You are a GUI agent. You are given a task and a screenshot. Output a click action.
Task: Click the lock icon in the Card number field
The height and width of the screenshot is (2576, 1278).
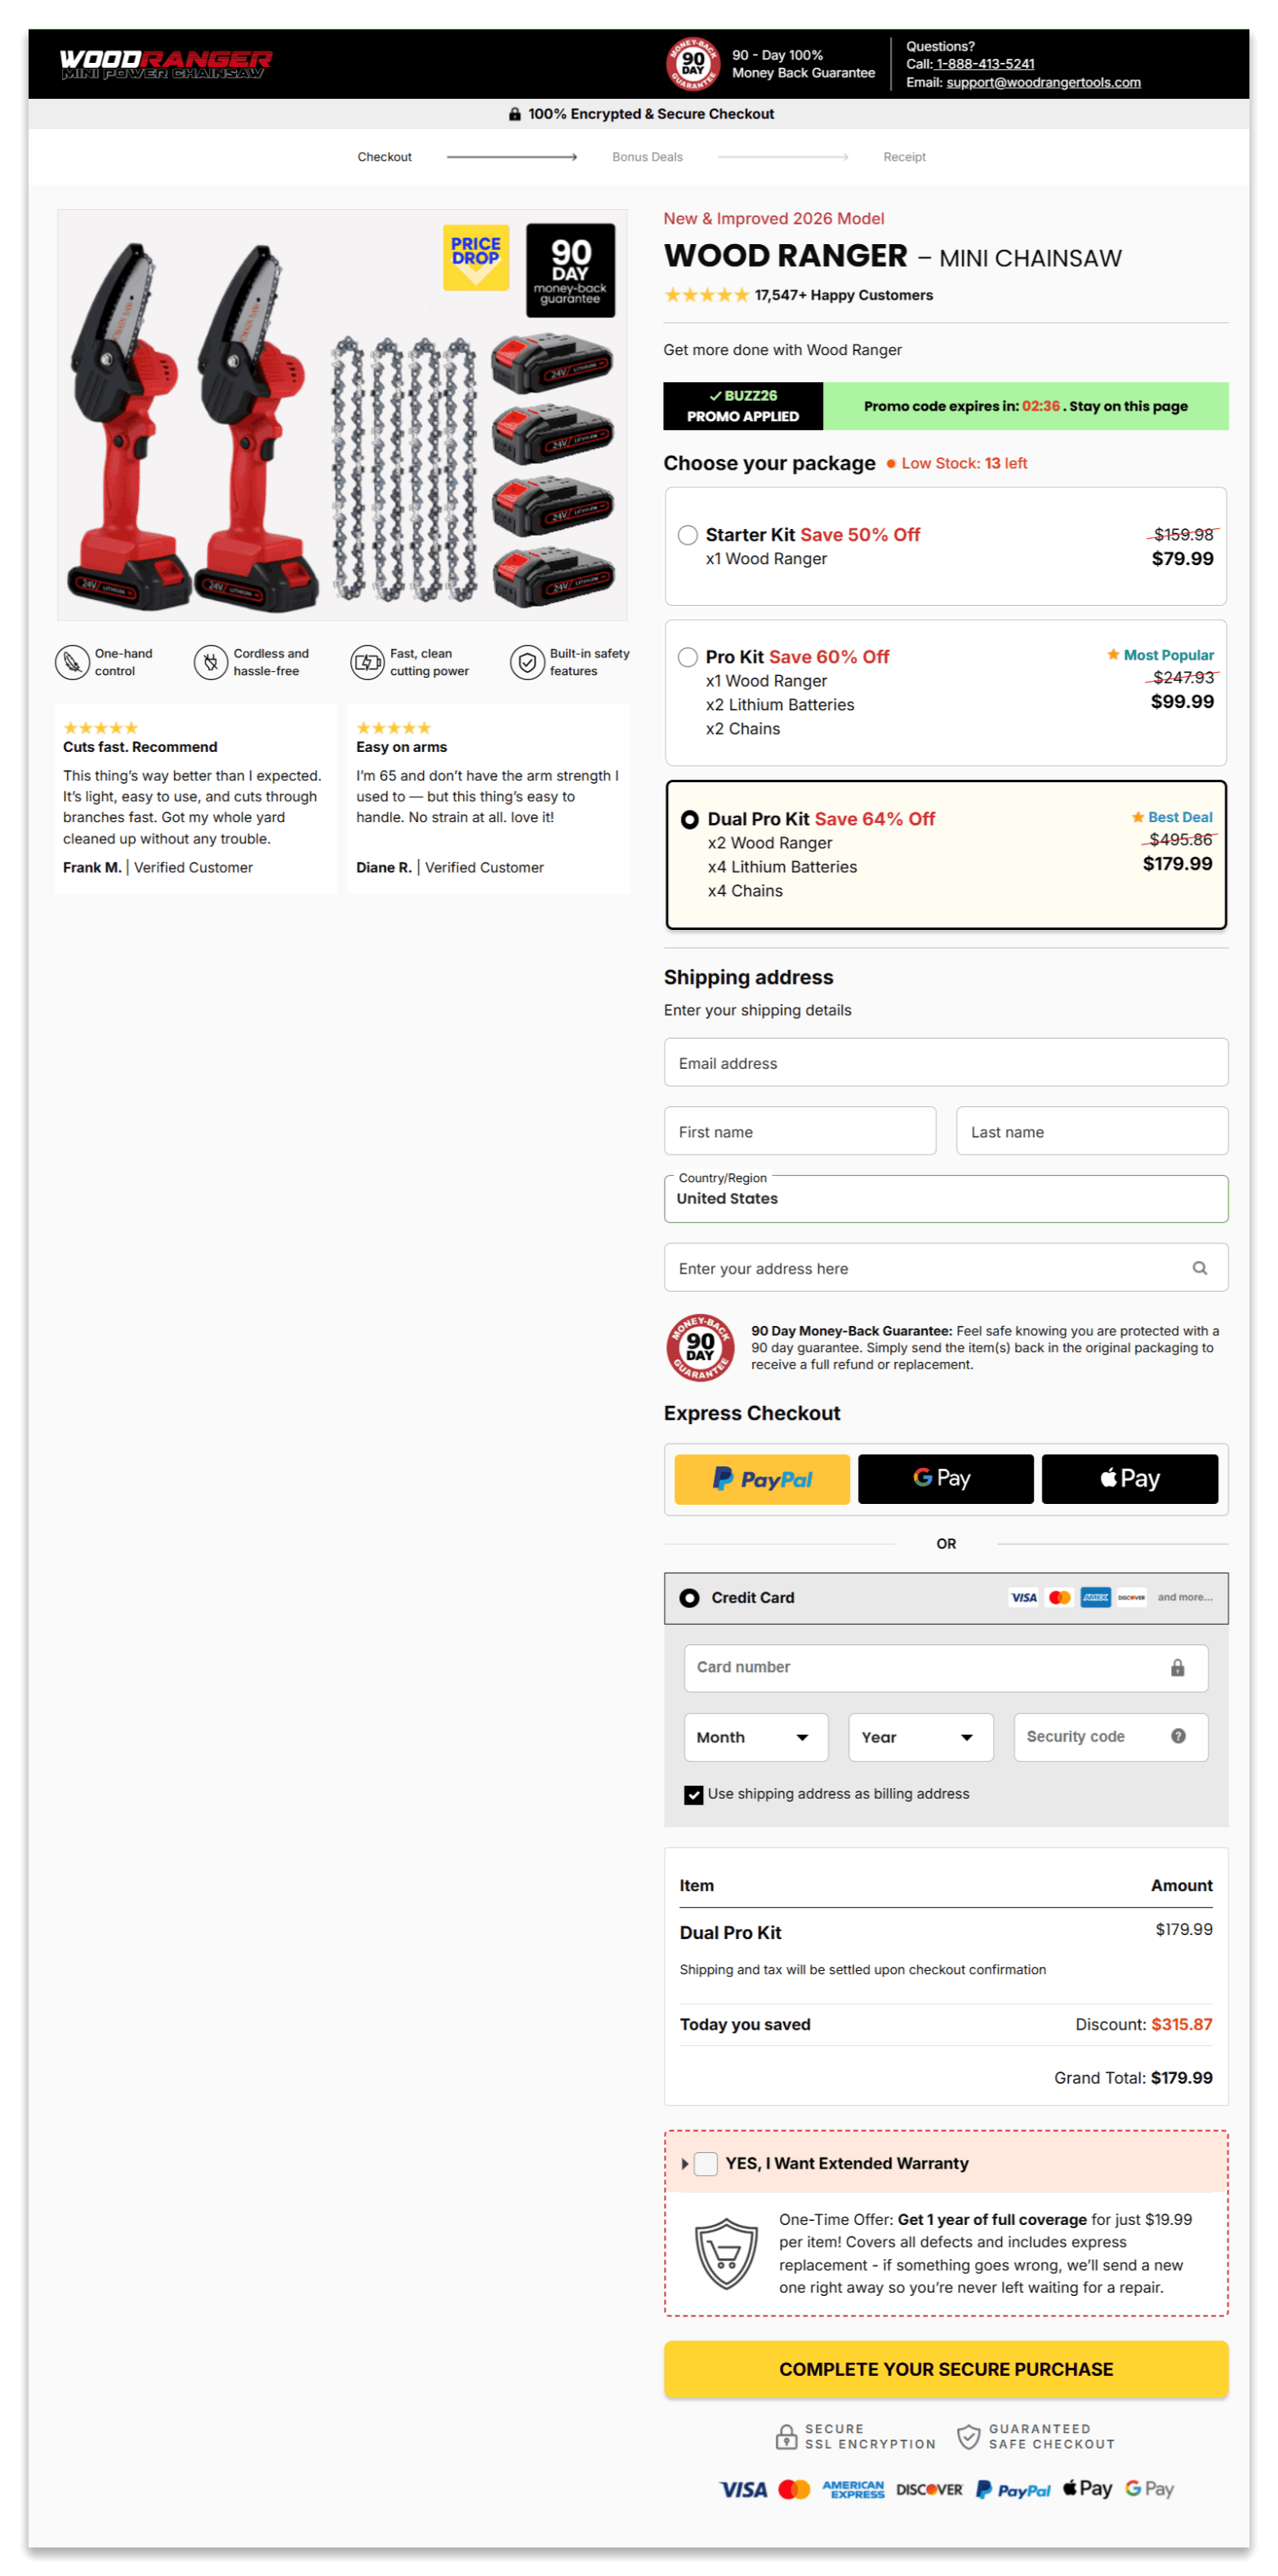[1177, 1667]
